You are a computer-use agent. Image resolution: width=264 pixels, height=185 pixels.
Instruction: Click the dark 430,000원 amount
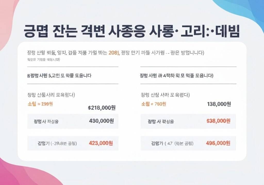(x=101, y=121)
